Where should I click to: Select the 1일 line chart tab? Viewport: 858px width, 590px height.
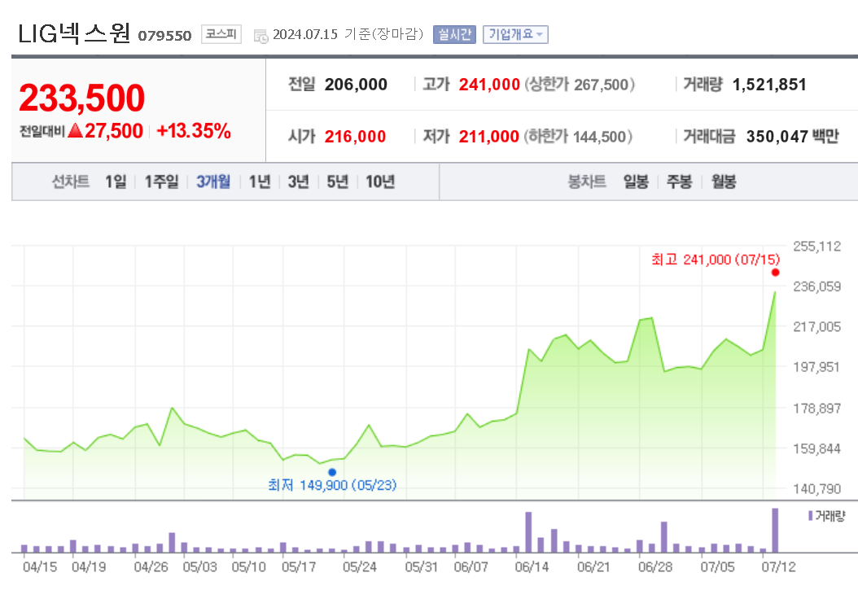click(116, 181)
